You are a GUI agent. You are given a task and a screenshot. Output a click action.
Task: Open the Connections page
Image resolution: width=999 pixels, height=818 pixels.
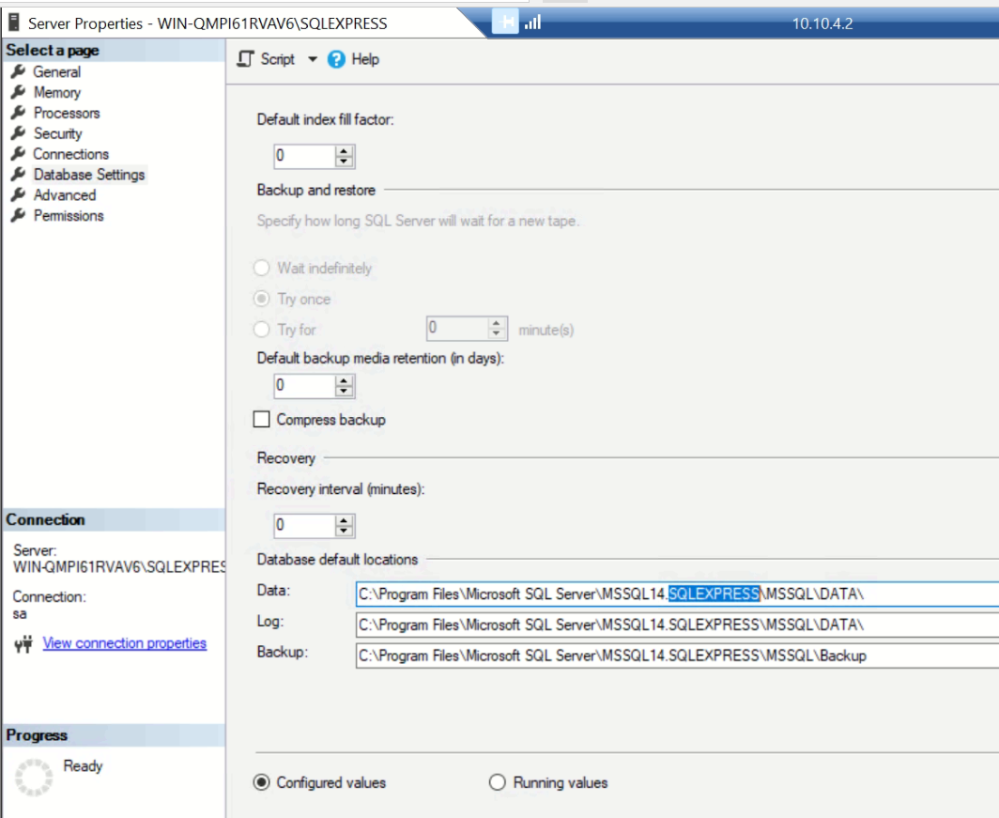tap(70, 154)
